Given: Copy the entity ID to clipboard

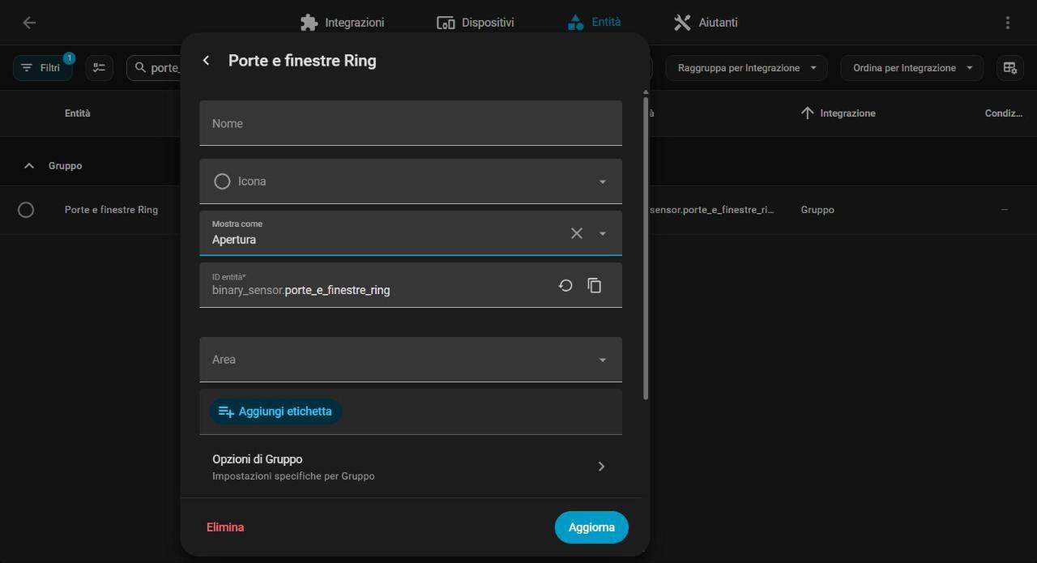Looking at the screenshot, I should tap(595, 285).
